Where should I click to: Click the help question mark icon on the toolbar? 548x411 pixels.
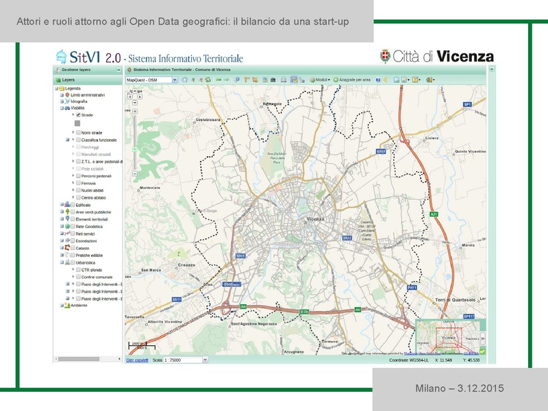pos(378,79)
